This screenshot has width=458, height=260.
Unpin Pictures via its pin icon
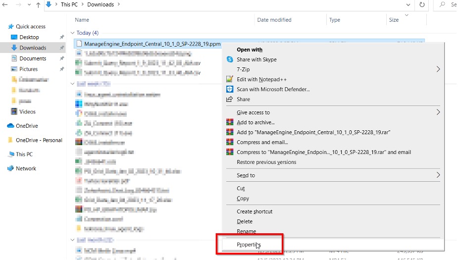61,69
